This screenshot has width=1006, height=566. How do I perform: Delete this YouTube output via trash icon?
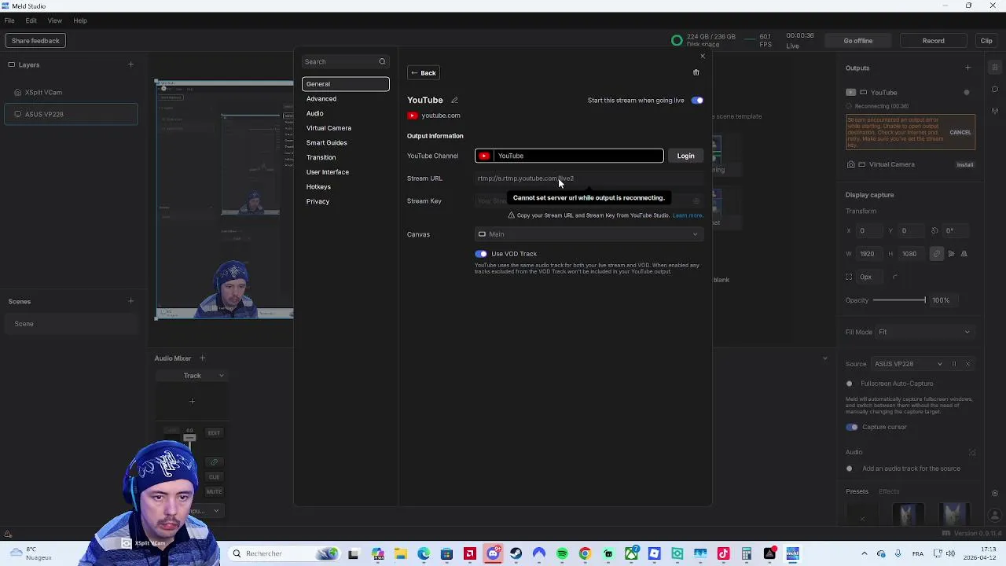pyautogui.click(x=696, y=72)
